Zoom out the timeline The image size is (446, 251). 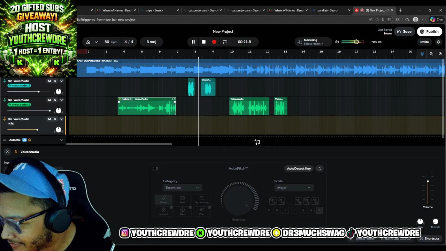(431, 54)
